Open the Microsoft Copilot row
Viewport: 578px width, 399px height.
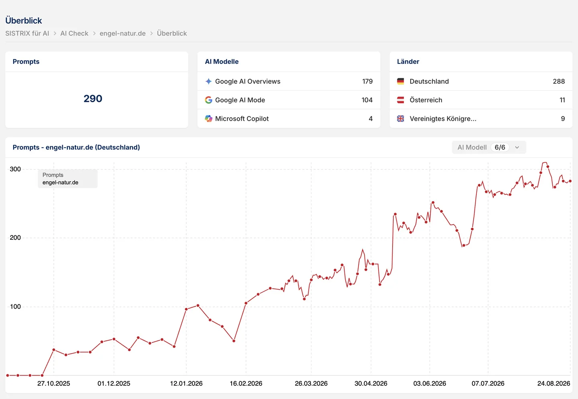(x=289, y=119)
